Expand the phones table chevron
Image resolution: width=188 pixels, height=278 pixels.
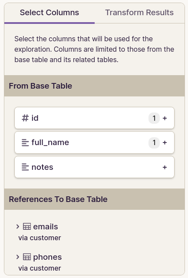tap(17, 257)
